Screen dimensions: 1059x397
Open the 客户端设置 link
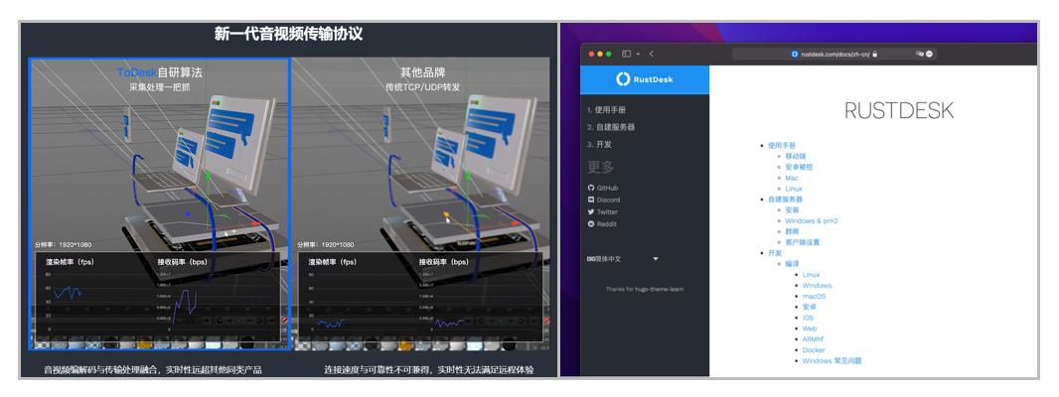[803, 242]
